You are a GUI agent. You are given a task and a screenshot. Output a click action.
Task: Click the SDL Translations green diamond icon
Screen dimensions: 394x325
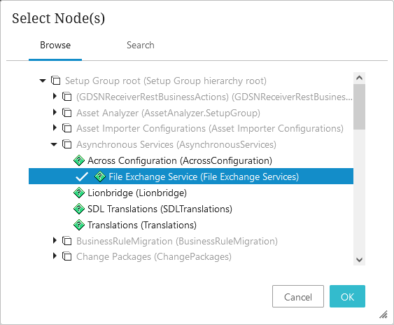79,209
